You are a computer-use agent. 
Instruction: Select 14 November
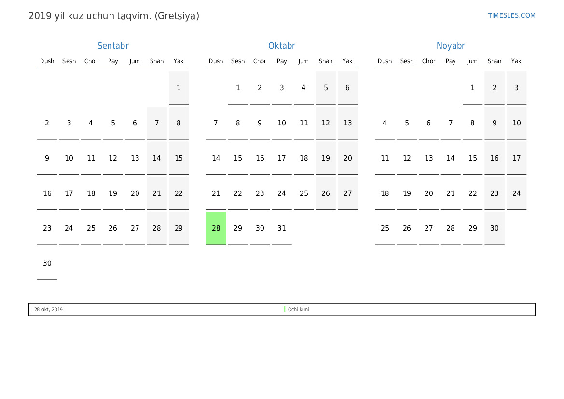[x=451, y=158]
